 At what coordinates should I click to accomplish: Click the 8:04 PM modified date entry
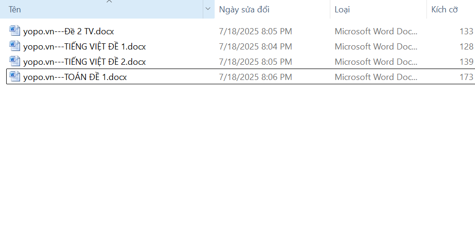click(255, 47)
